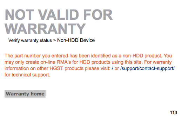Click the number 113 at bottom right
188x130 pixels.
pos(174,112)
